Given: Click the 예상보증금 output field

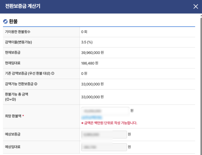Looking at the screenshot, I should coord(104,135).
